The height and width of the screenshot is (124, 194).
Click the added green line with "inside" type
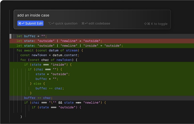click(x=102, y=46)
